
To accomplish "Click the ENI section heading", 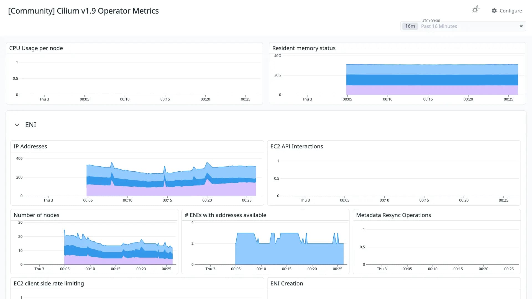I will click(x=30, y=125).
